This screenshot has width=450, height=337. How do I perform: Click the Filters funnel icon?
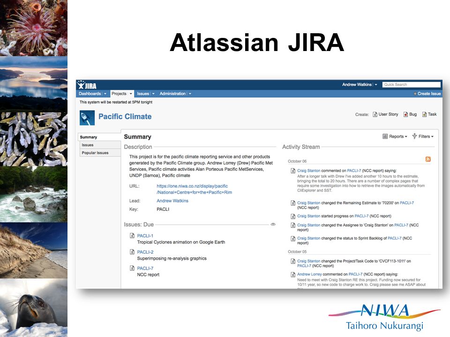pyautogui.click(x=414, y=136)
